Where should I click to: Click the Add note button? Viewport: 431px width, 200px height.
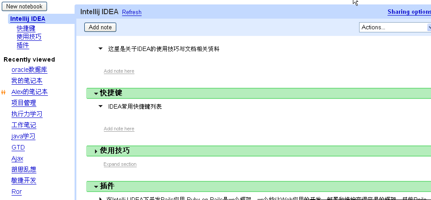click(x=100, y=27)
